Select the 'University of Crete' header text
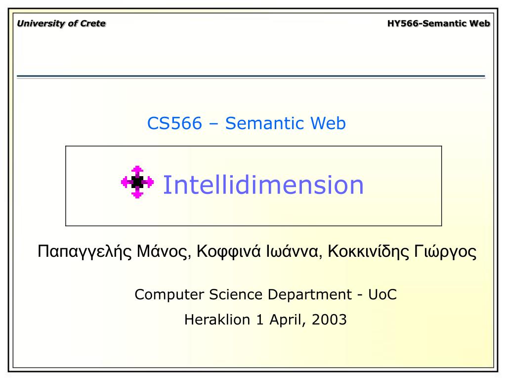The width and height of the screenshot is (506, 380). point(61,24)
